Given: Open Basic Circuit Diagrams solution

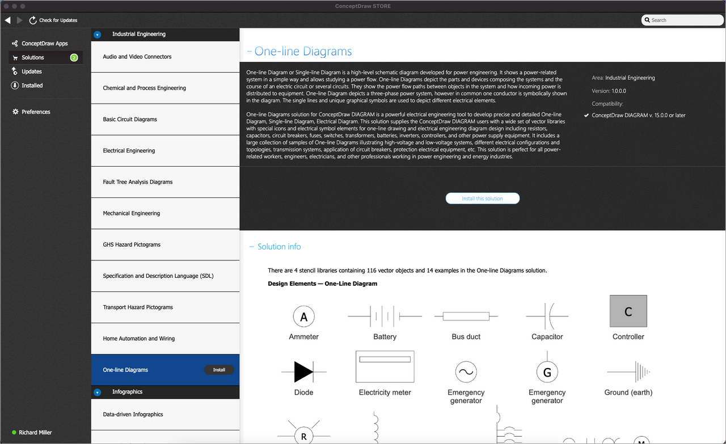Looking at the screenshot, I should [x=165, y=119].
